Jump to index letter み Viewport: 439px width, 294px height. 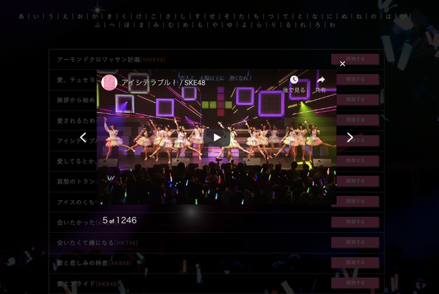[156, 25]
